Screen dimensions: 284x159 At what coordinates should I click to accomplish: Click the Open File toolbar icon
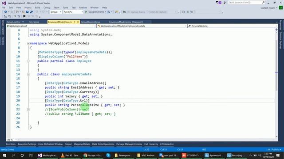click(x=23, y=12)
